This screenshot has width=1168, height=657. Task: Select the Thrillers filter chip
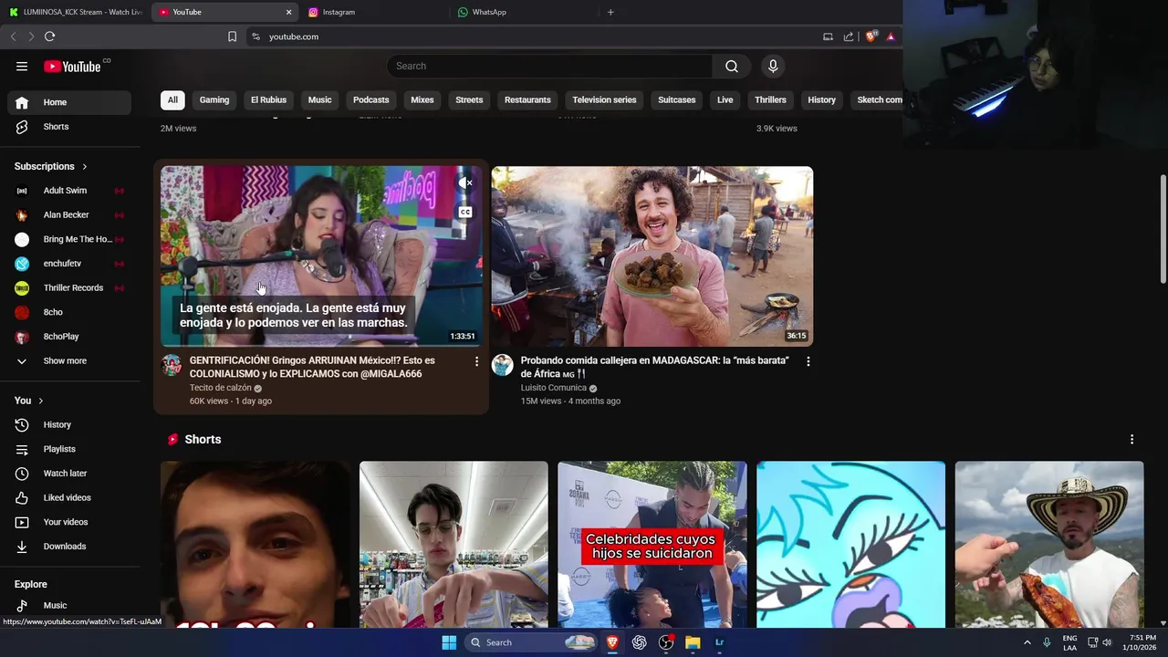coord(770,99)
